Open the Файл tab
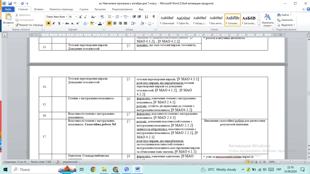 [8, 9]
